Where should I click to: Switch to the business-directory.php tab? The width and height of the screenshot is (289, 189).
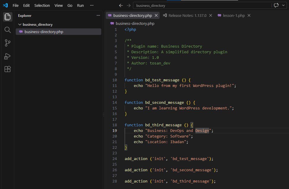pos(133,15)
